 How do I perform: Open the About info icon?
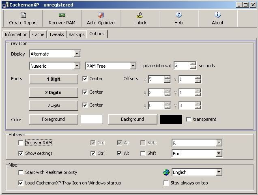218,15
